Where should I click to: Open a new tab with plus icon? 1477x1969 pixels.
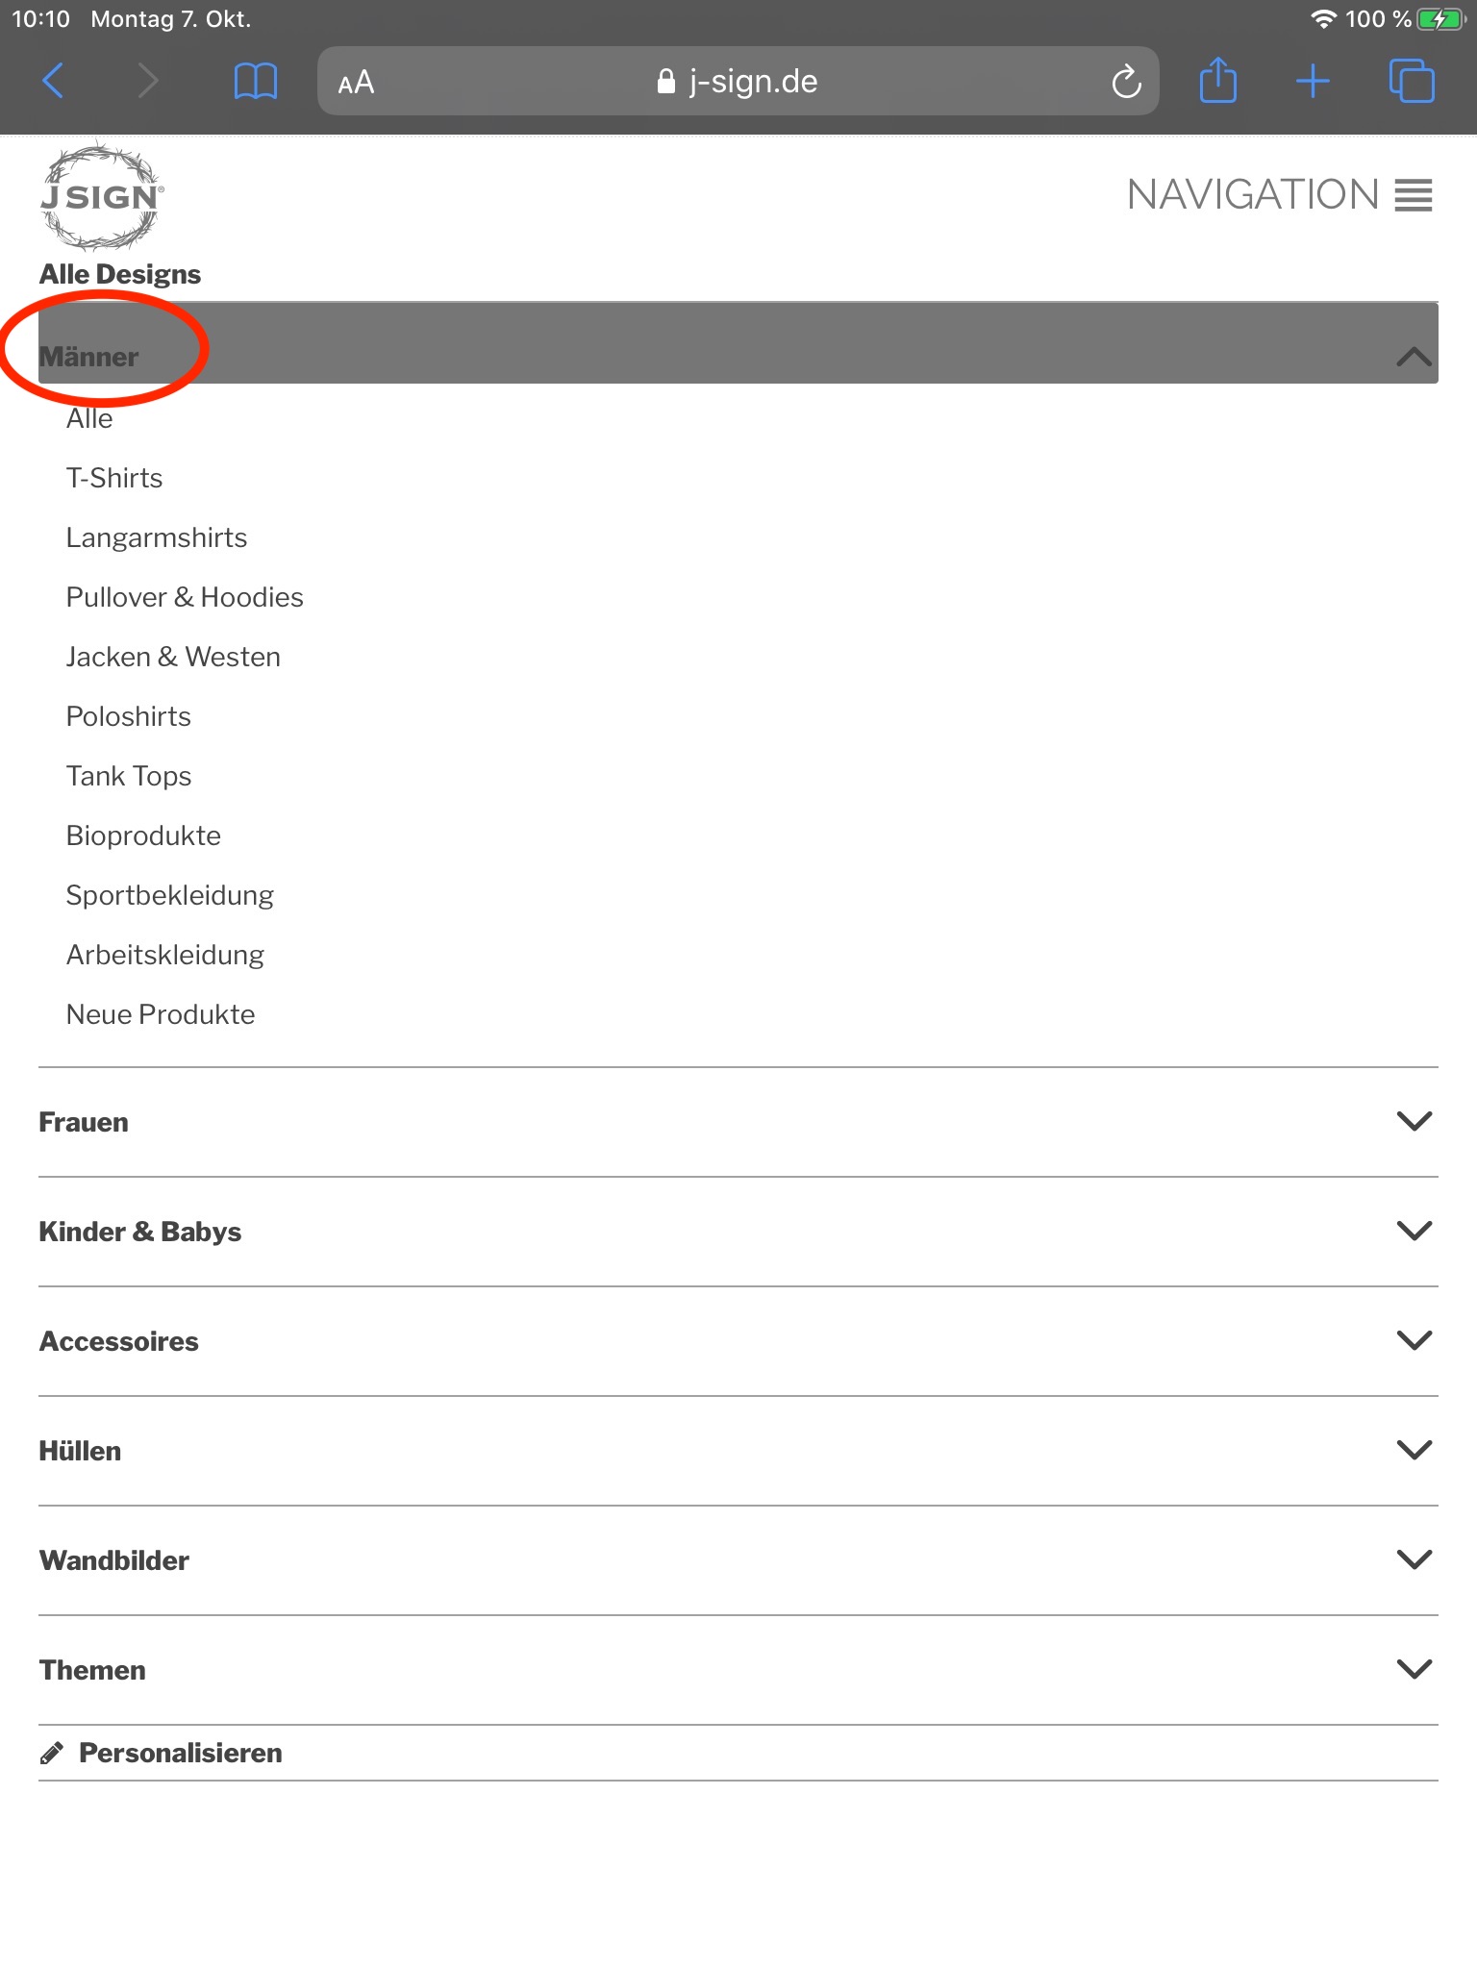[1313, 81]
